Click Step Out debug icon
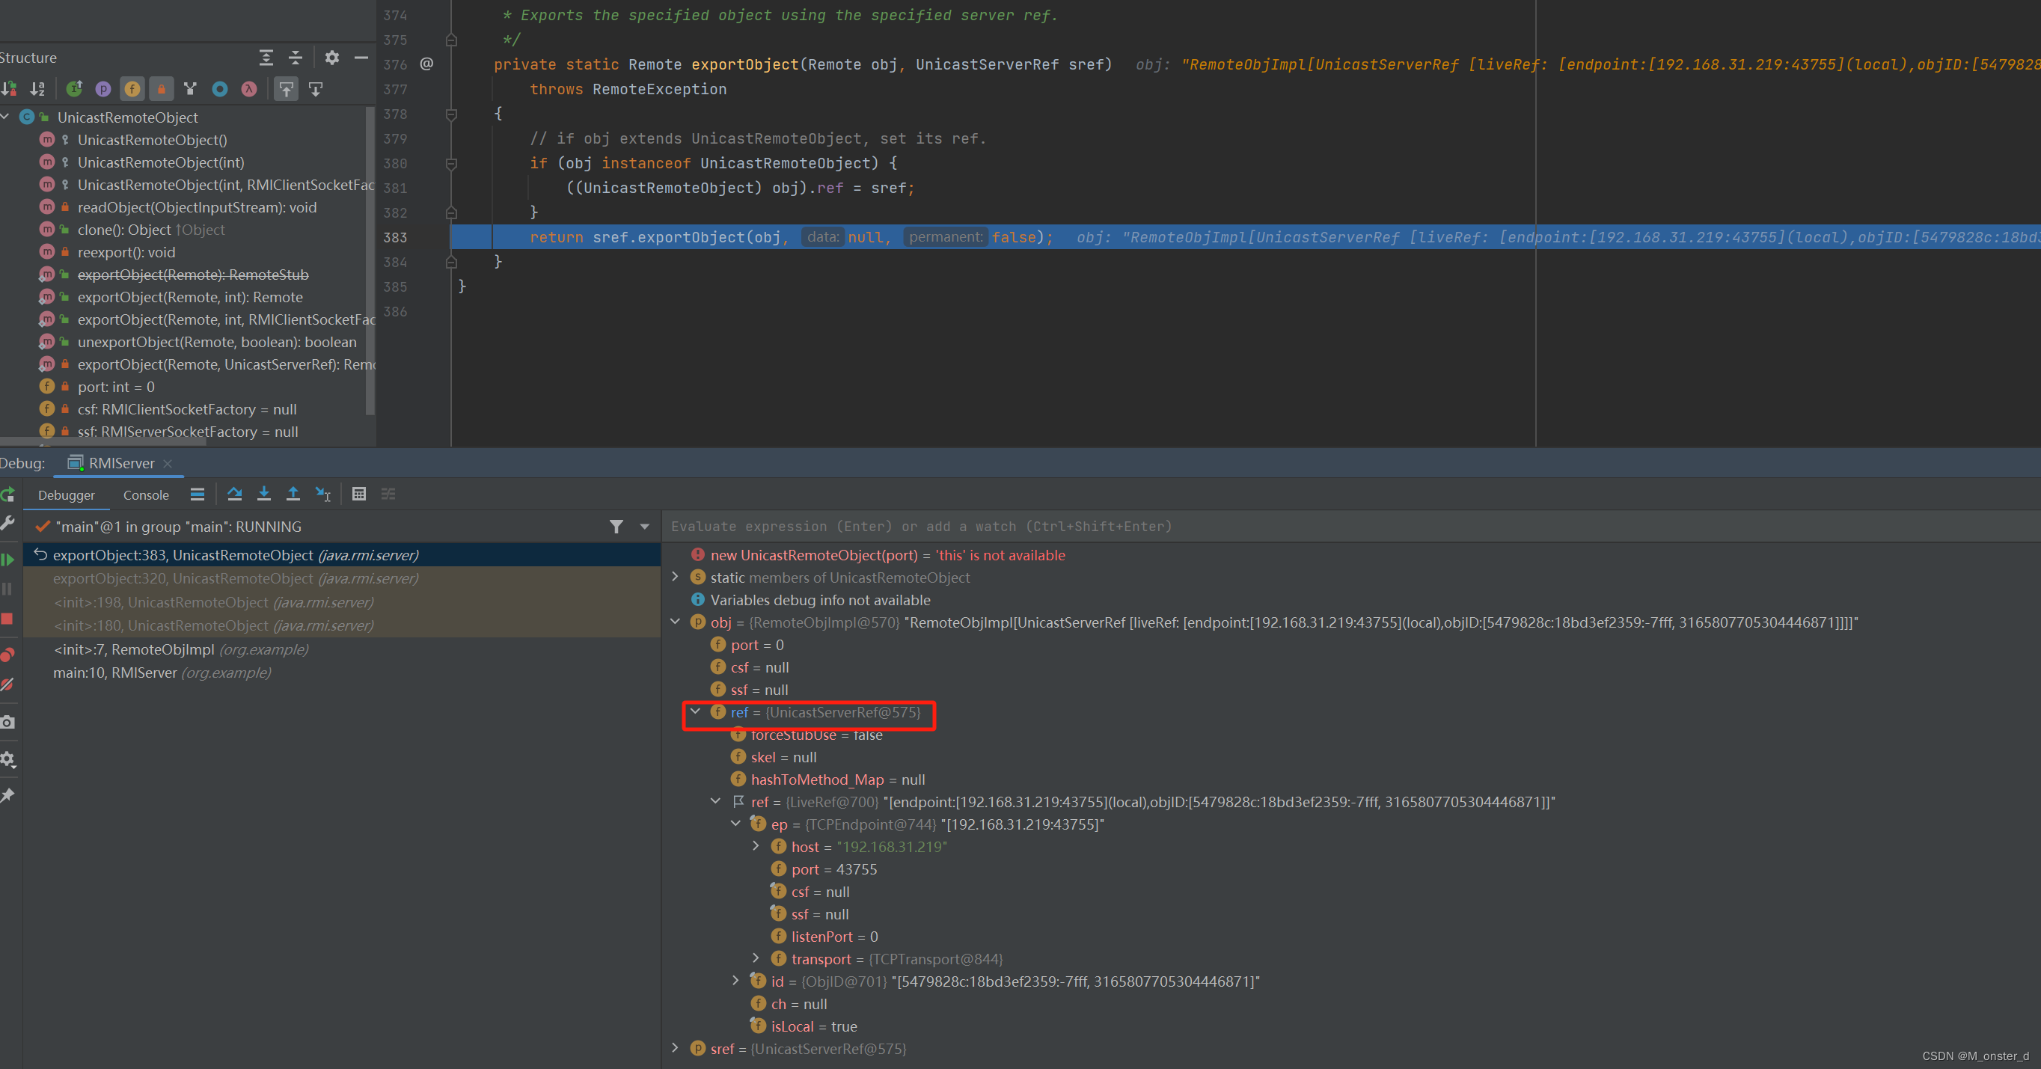 click(x=293, y=494)
